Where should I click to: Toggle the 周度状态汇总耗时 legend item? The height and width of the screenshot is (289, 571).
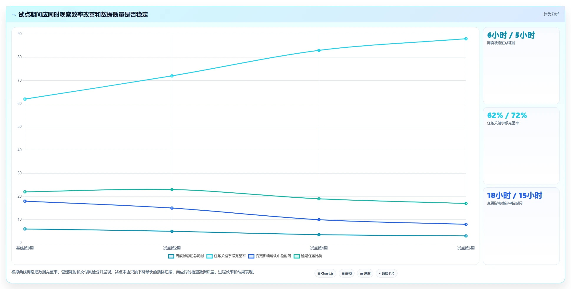pyautogui.click(x=186, y=256)
